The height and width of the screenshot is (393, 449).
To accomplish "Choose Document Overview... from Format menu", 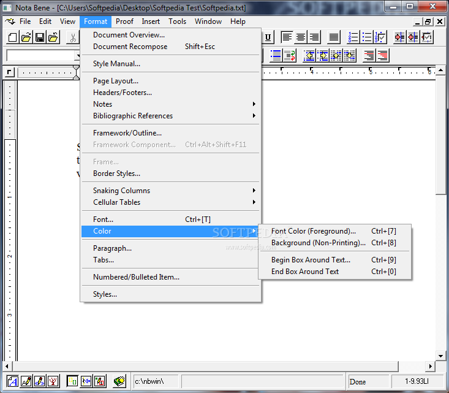I will (x=171, y=35).
